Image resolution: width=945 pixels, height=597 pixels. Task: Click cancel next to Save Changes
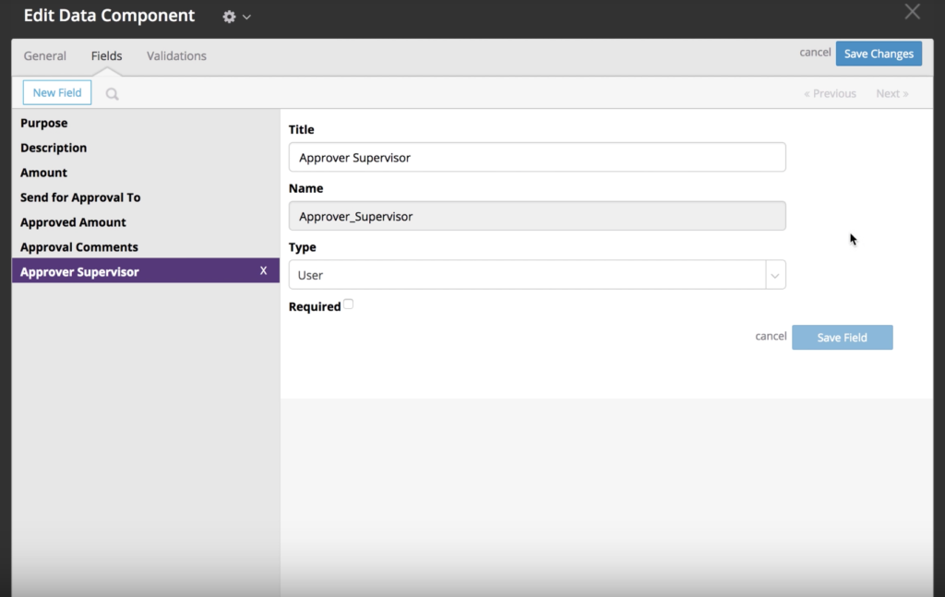[815, 53]
